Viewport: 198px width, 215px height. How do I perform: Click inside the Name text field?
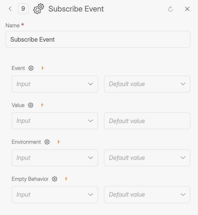[98, 39]
